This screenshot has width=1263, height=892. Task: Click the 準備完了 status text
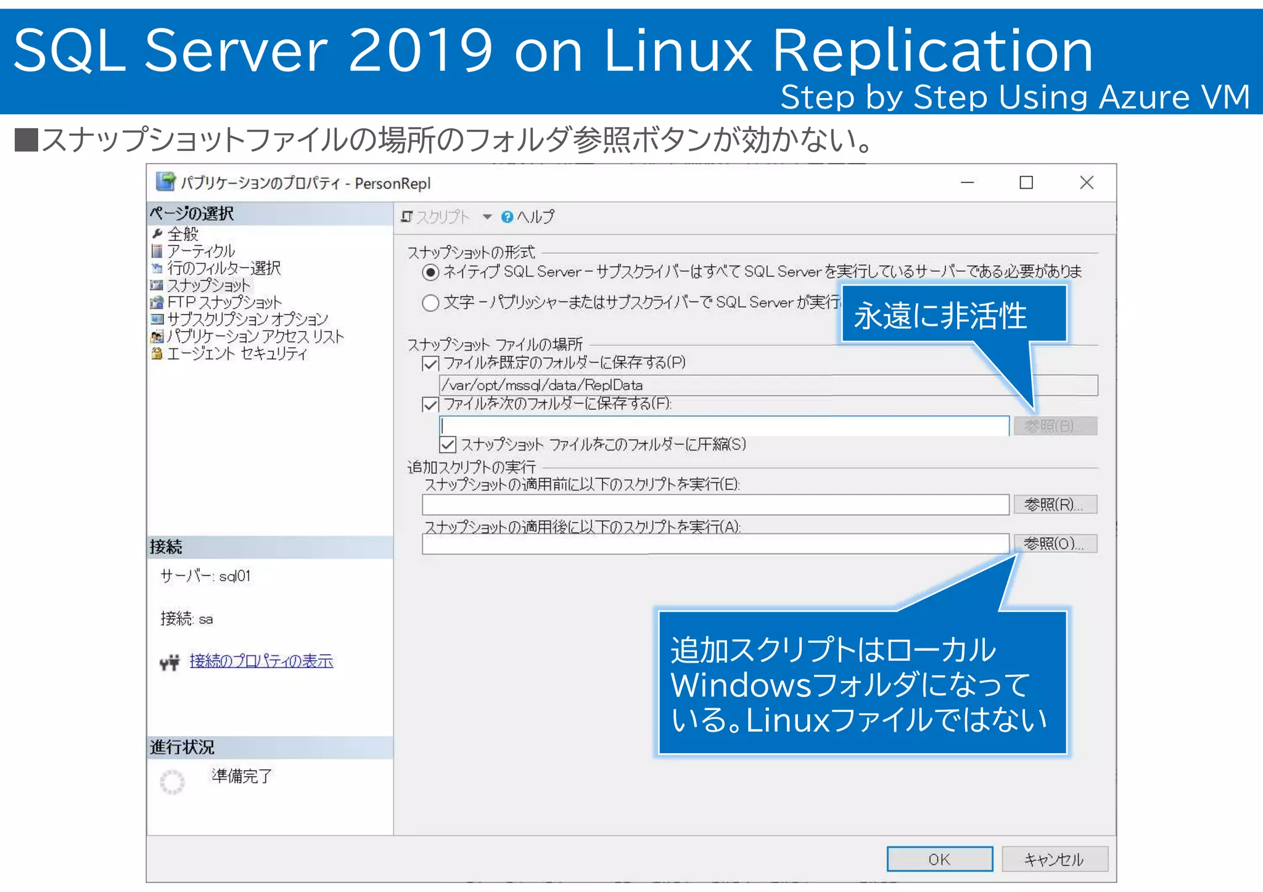242,775
